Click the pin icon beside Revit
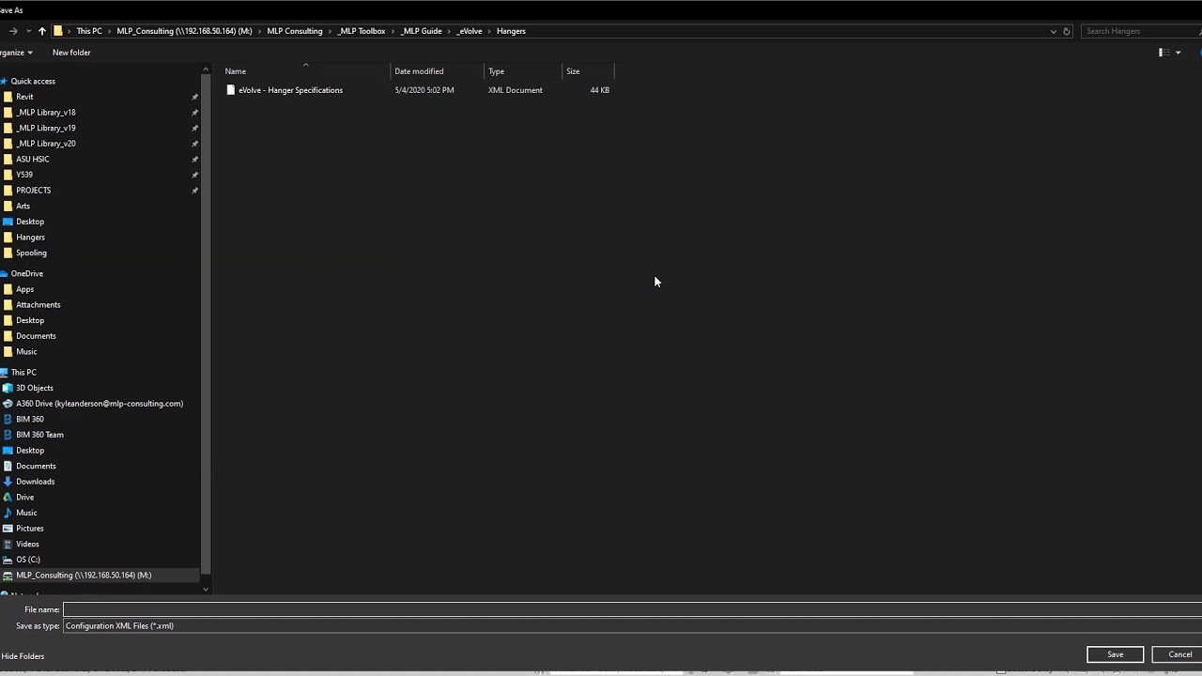Viewport: 1202px width, 676px height. pyautogui.click(x=194, y=97)
